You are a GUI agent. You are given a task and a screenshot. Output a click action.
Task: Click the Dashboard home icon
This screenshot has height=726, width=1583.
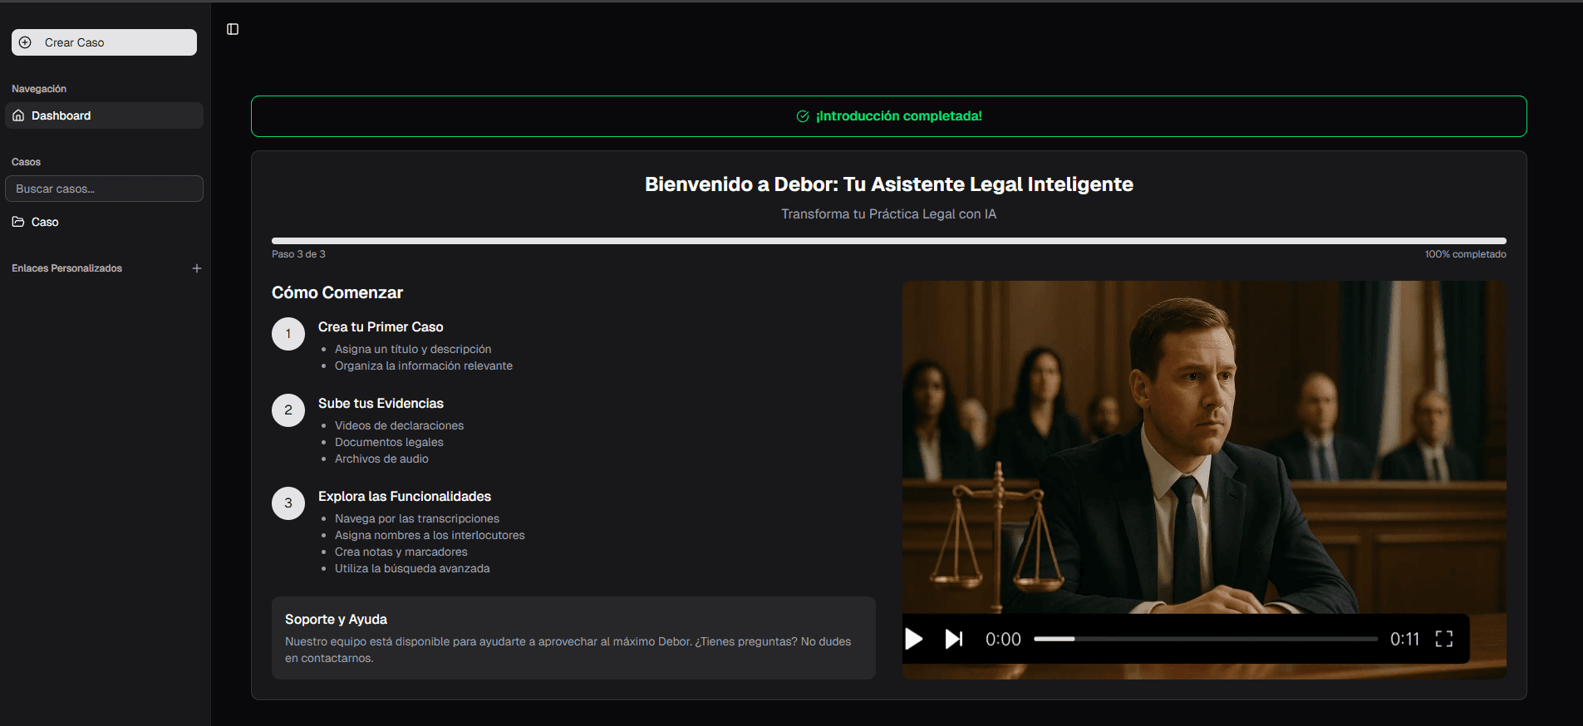point(18,115)
